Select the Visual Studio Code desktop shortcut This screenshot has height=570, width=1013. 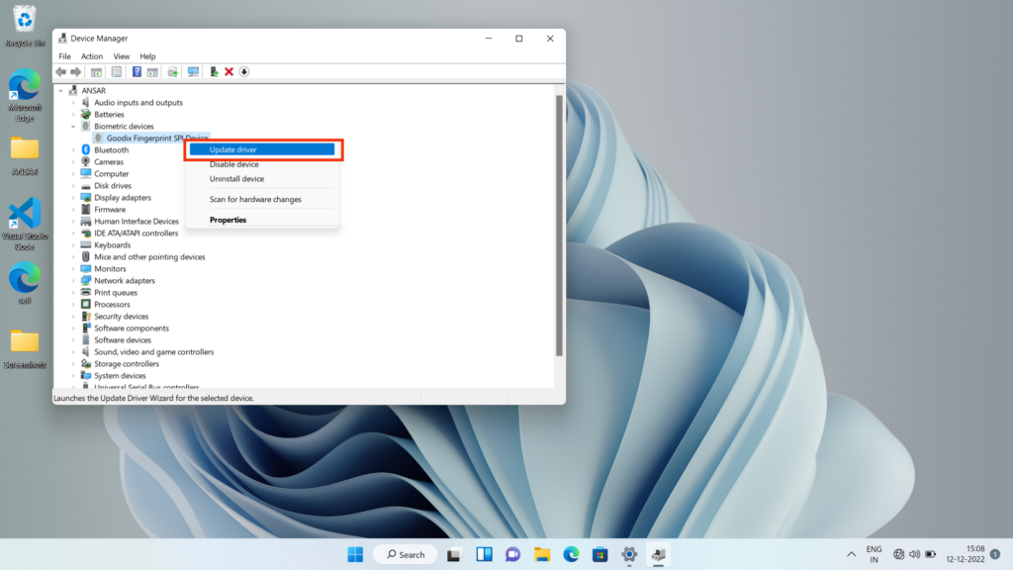pos(25,224)
